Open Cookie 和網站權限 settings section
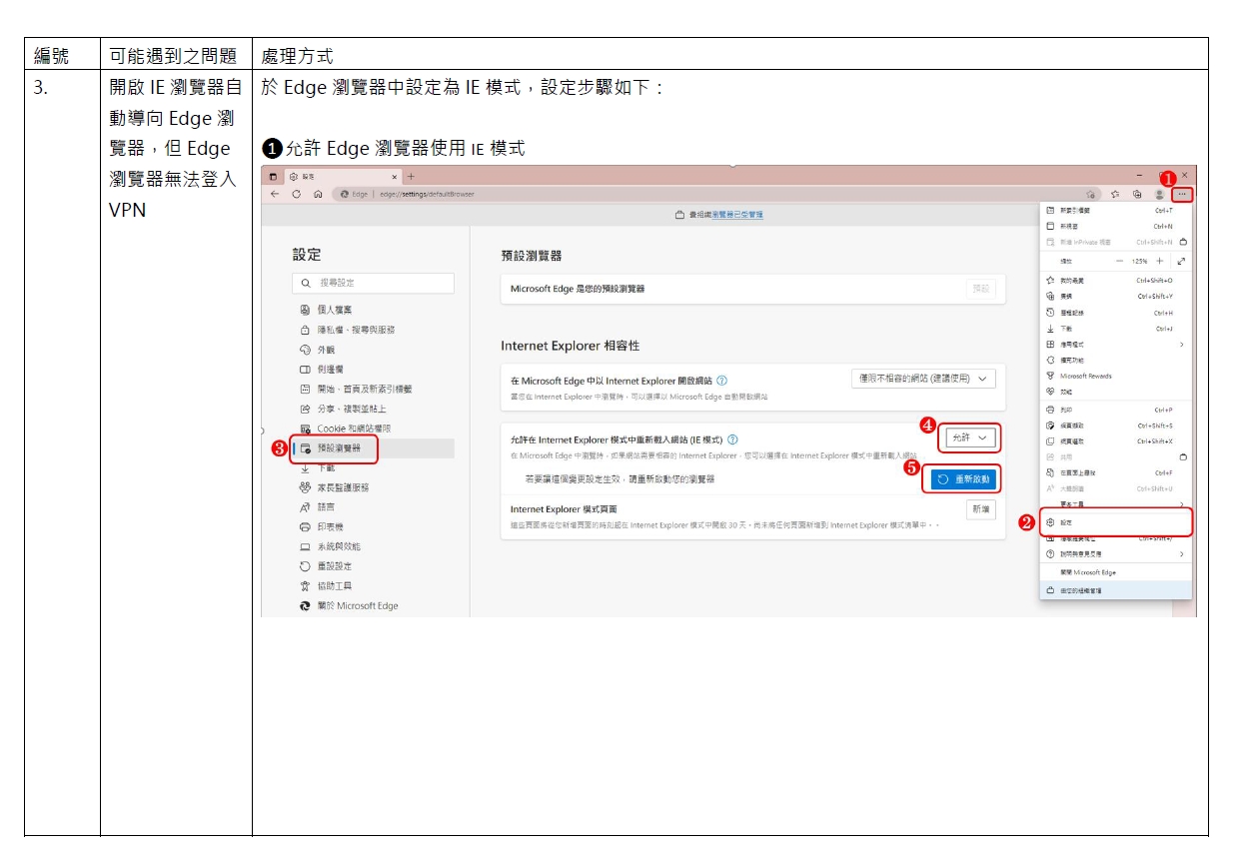1249x865 pixels. click(346, 429)
